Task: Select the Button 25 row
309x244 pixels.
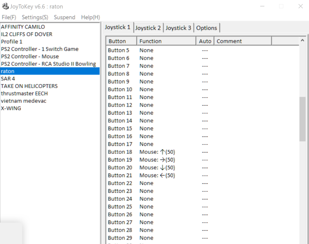Action: [x=203, y=207]
